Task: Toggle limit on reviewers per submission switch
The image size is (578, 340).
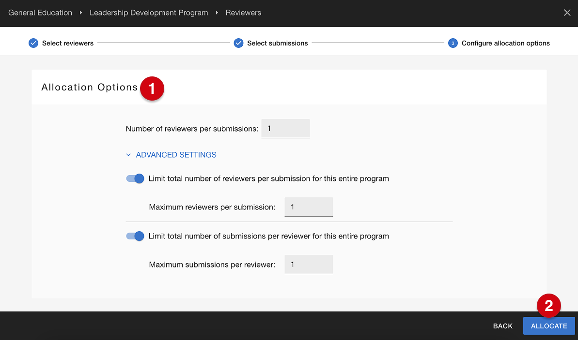Action: (x=135, y=178)
